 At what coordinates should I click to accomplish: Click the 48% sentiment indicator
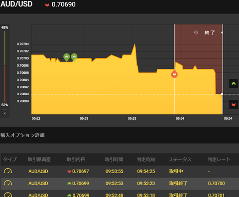click(x=4, y=27)
